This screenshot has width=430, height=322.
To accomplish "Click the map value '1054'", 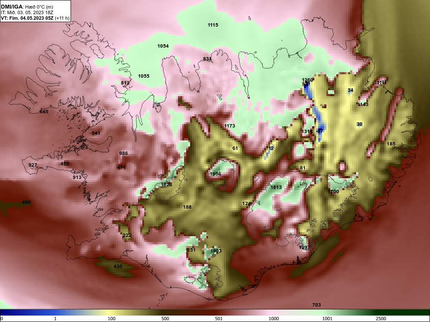I will (x=163, y=46).
